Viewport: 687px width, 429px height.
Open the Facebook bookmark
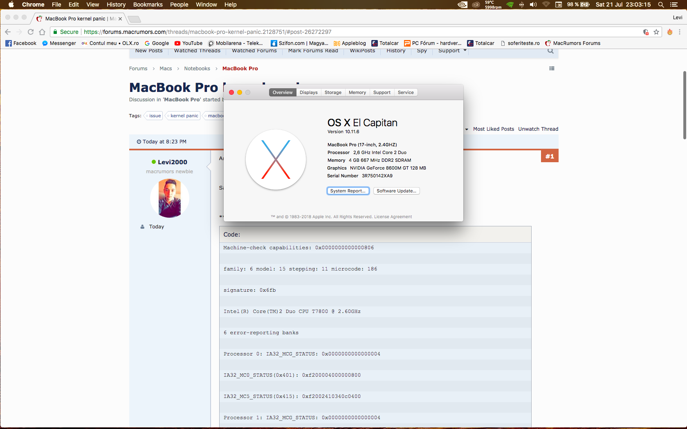pos(21,43)
